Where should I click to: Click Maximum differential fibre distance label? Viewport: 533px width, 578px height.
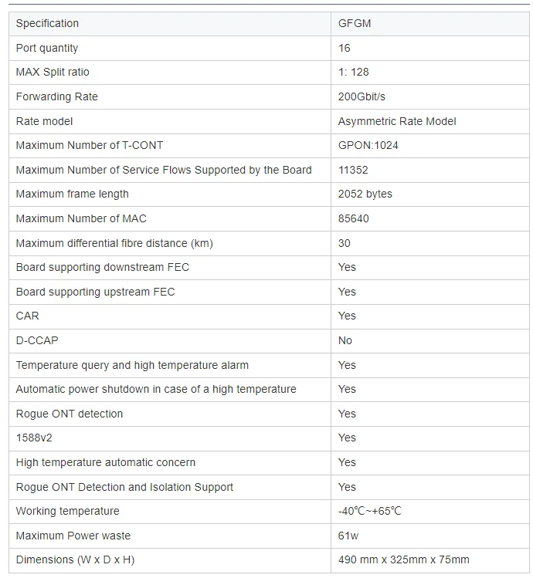114,243
